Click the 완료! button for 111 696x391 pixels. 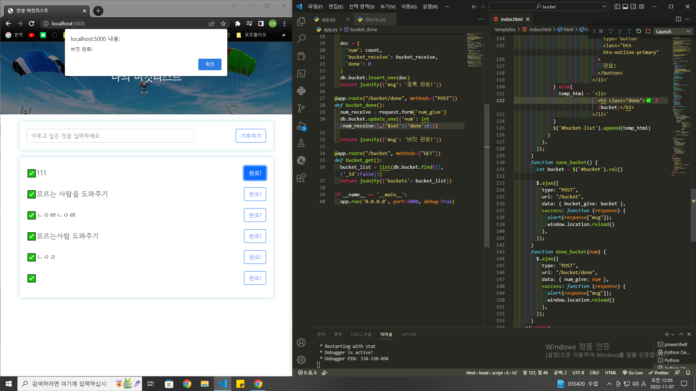[x=255, y=173]
